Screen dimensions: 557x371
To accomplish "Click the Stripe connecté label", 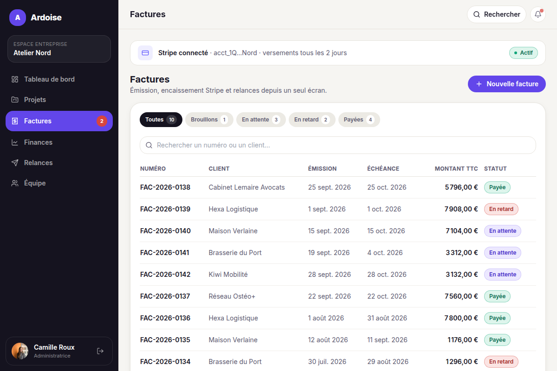I will coord(183,53).
